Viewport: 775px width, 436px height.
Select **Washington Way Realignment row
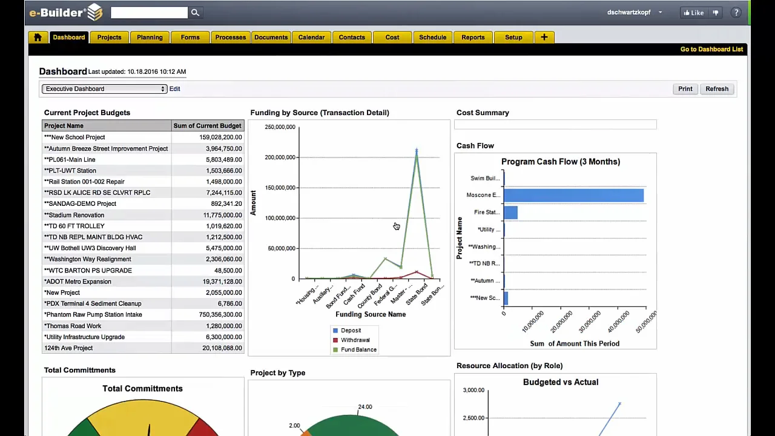pos(143,259)
